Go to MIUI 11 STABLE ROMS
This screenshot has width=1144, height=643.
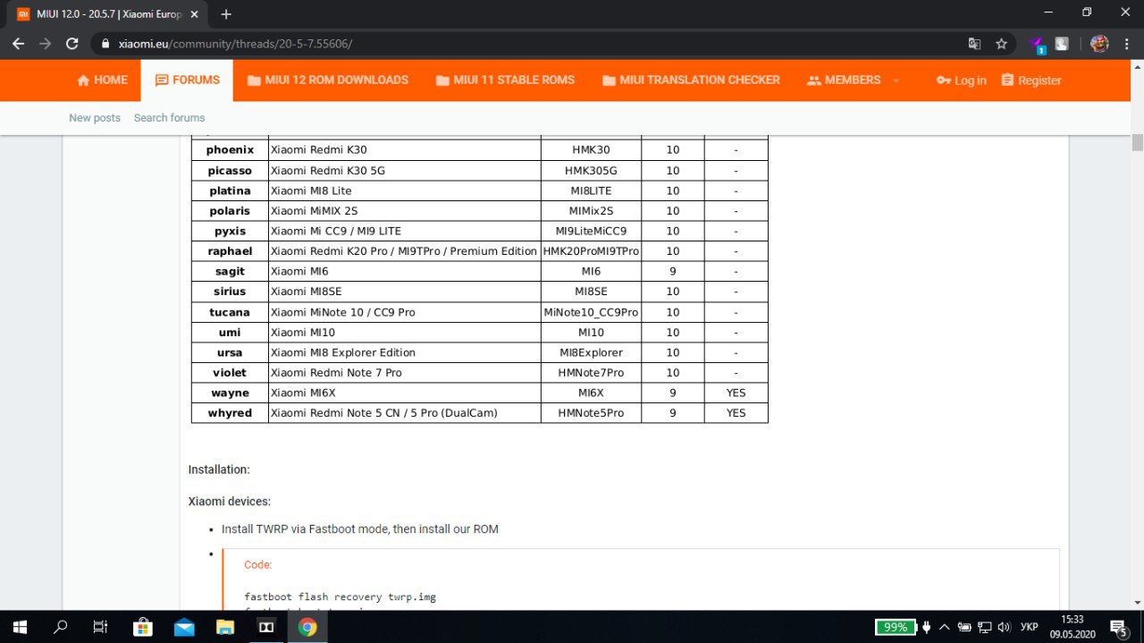pos(505,80)
